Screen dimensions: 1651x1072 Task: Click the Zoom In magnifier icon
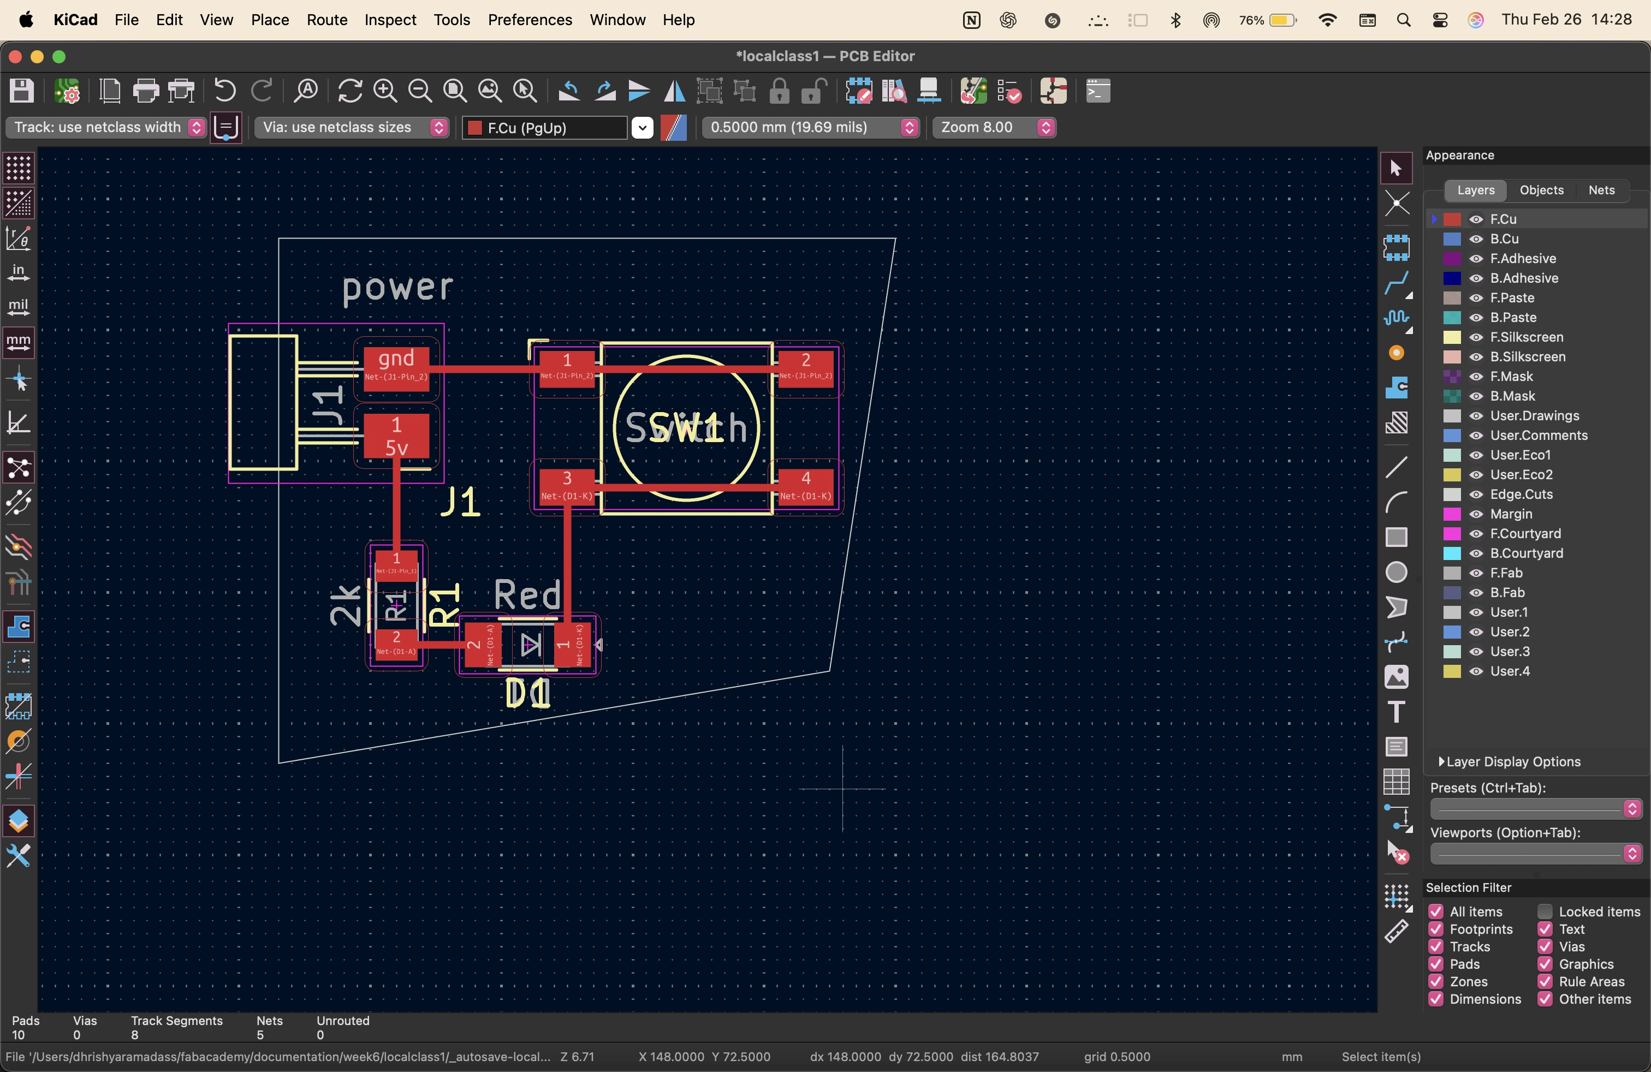(x=385, y=91)
